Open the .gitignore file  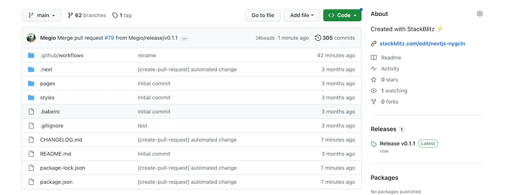[x=52, y=125]
